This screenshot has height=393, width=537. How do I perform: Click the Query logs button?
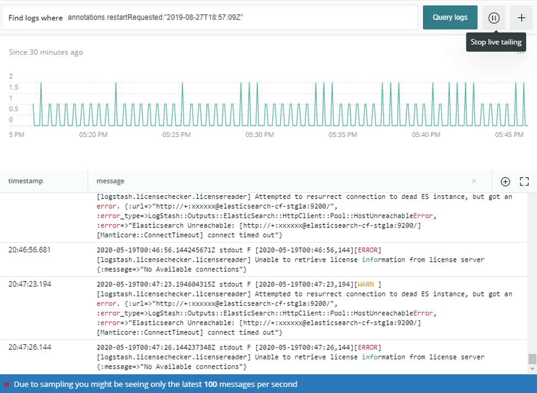pyautogui.click(x=450, y=18)
